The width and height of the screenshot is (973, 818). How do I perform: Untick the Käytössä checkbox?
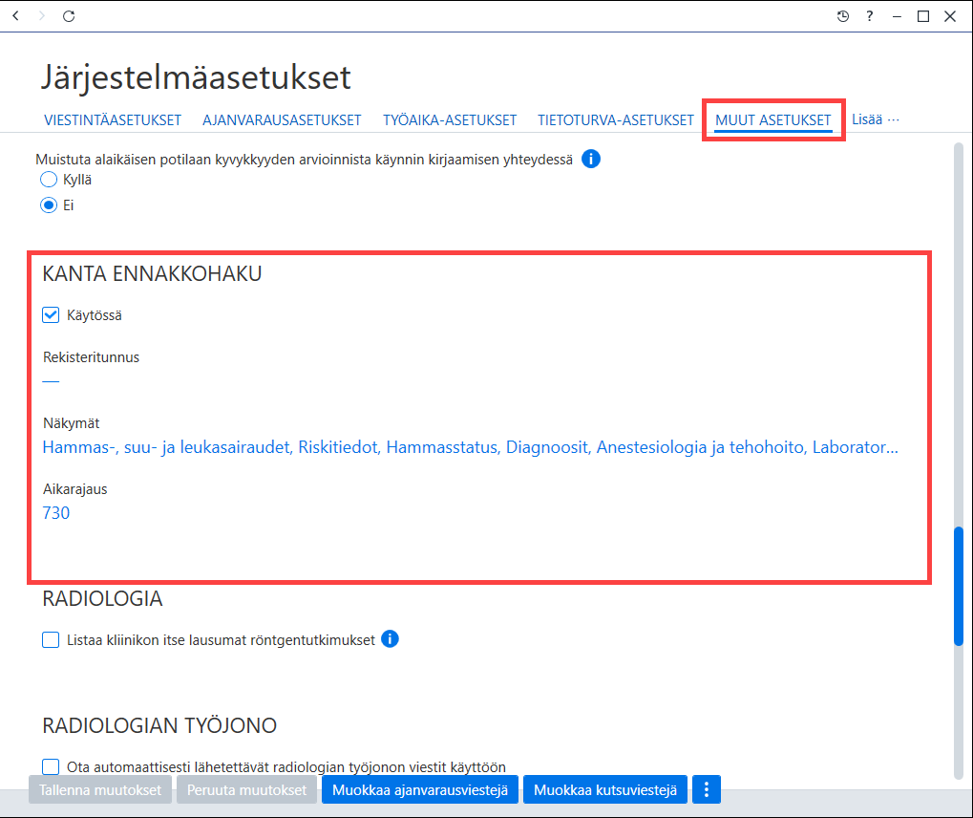pos(51,315)
